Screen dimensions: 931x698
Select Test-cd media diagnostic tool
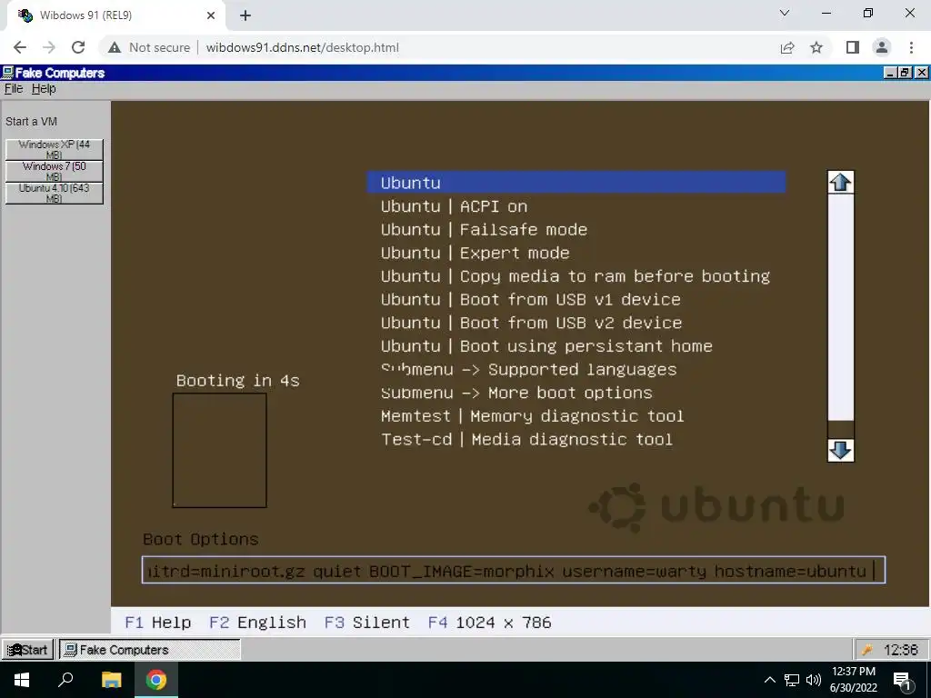(526, 439)
